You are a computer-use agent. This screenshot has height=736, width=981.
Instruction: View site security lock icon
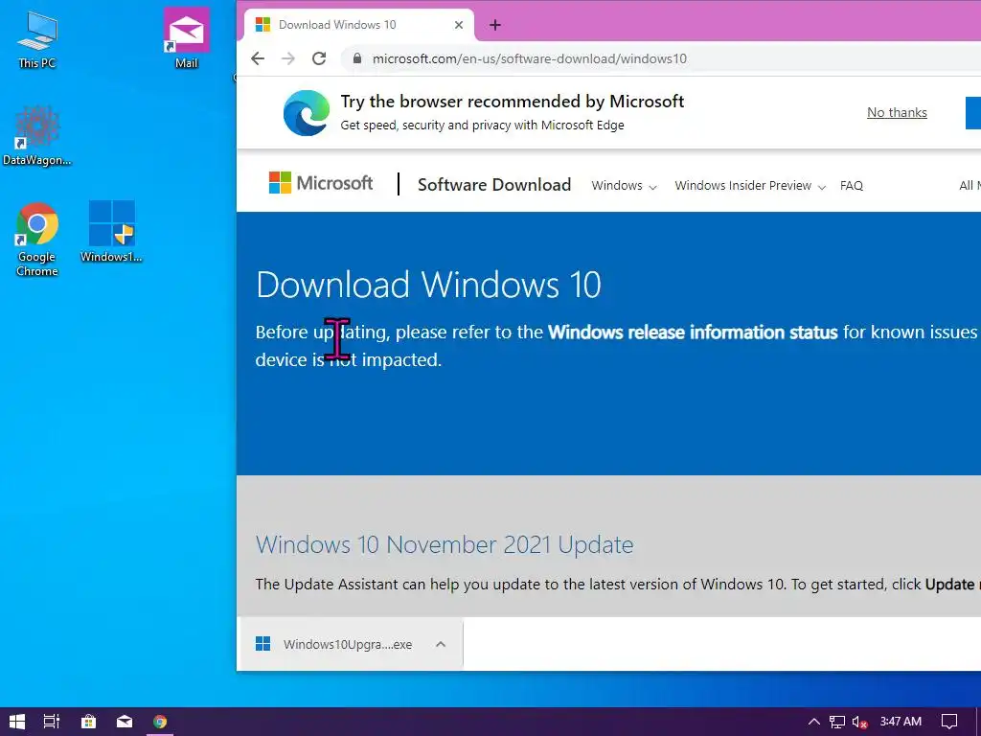357,58
